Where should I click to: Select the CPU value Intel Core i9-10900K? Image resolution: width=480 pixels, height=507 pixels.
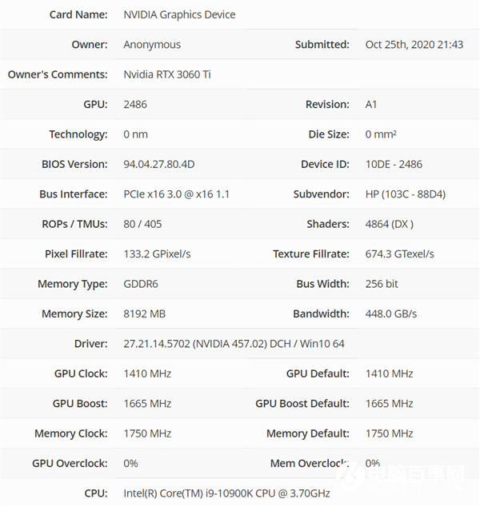tap(226, 493)
